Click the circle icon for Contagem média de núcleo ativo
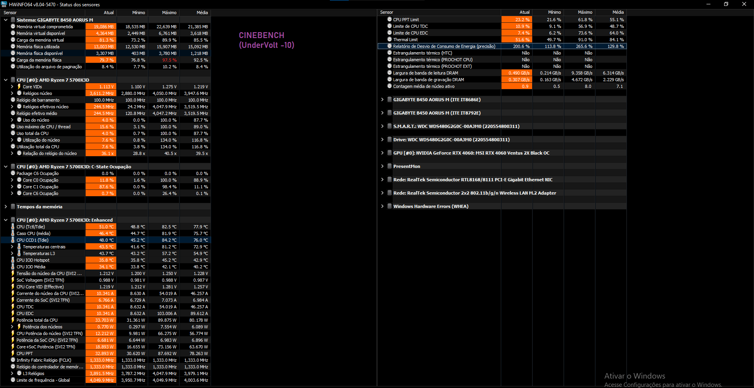Image resolution: width=754 pixels, height=388 pixels. (390, 86)
